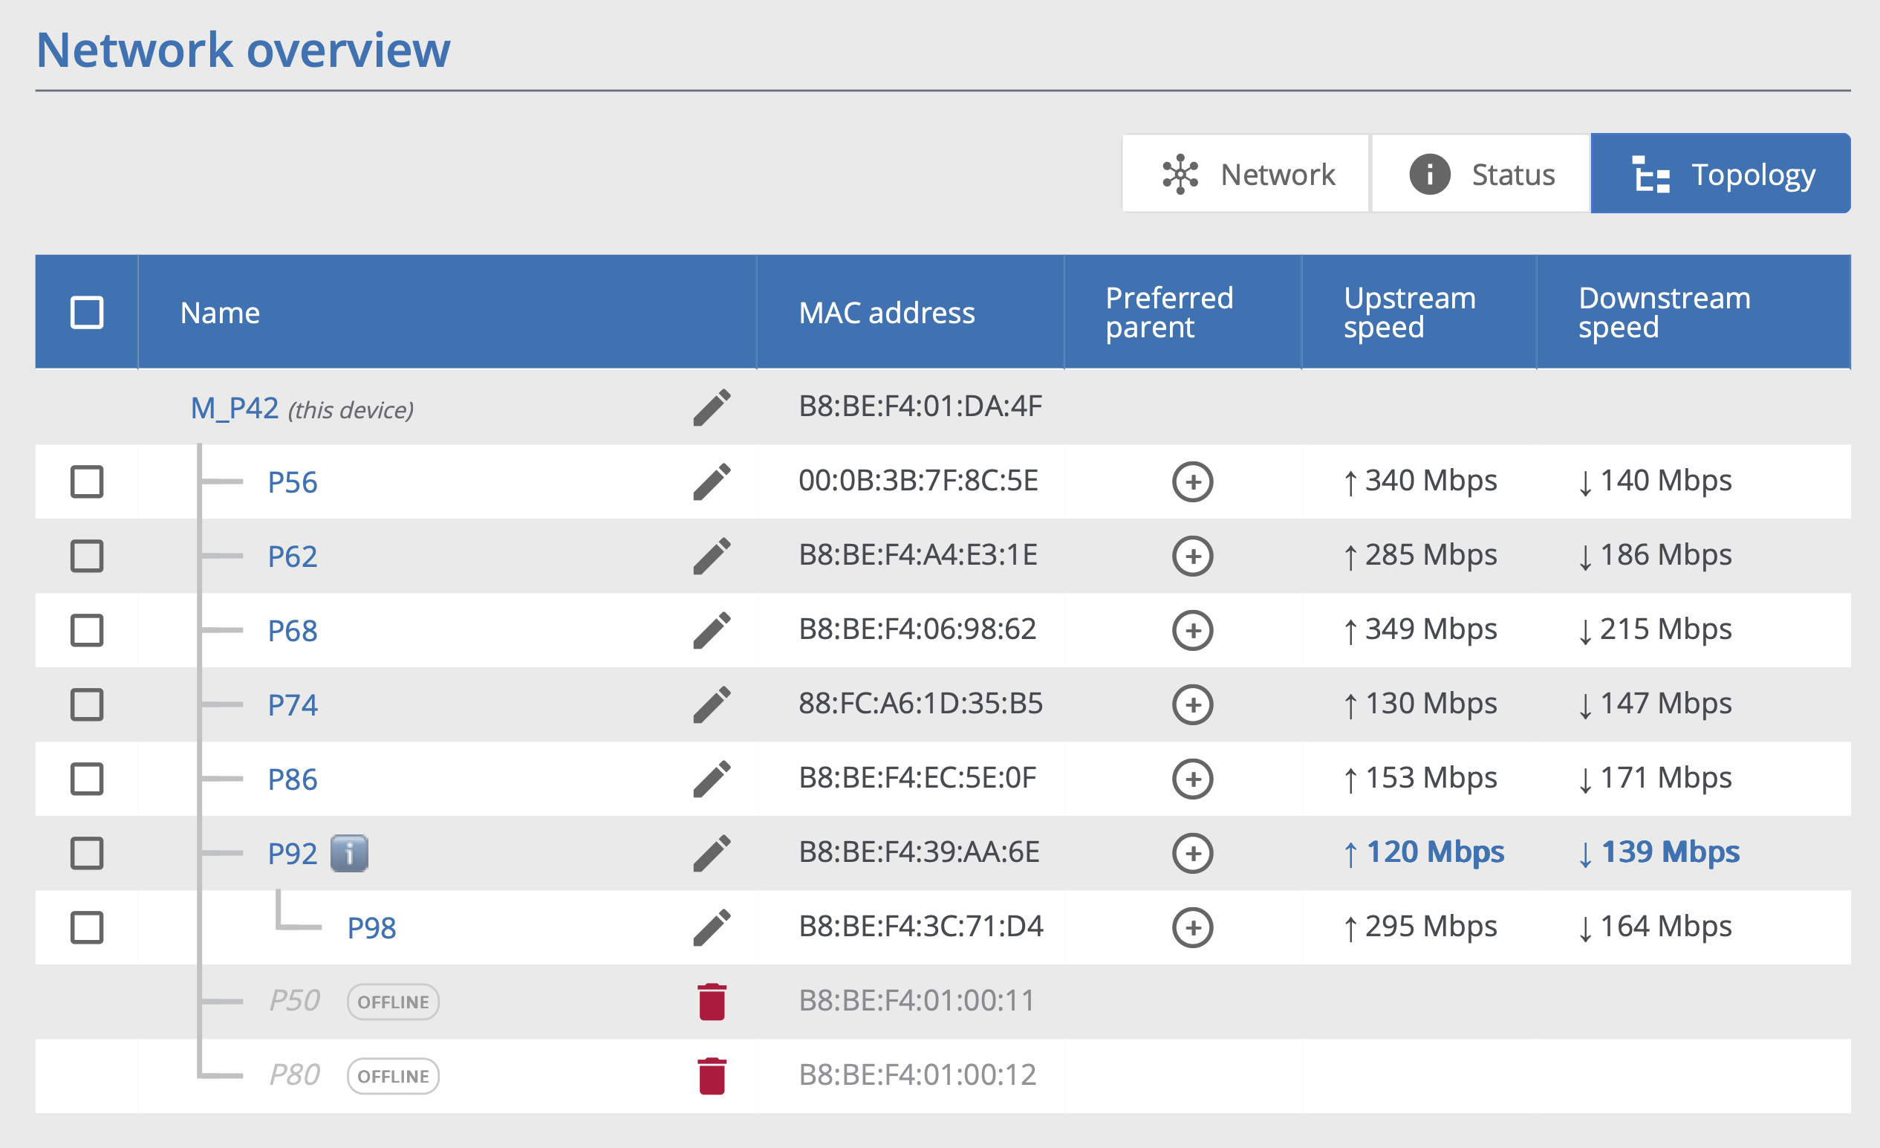Select the Topology view tab
The height and width of the screenshot is (1148, 1880).
pos(1720,174)
